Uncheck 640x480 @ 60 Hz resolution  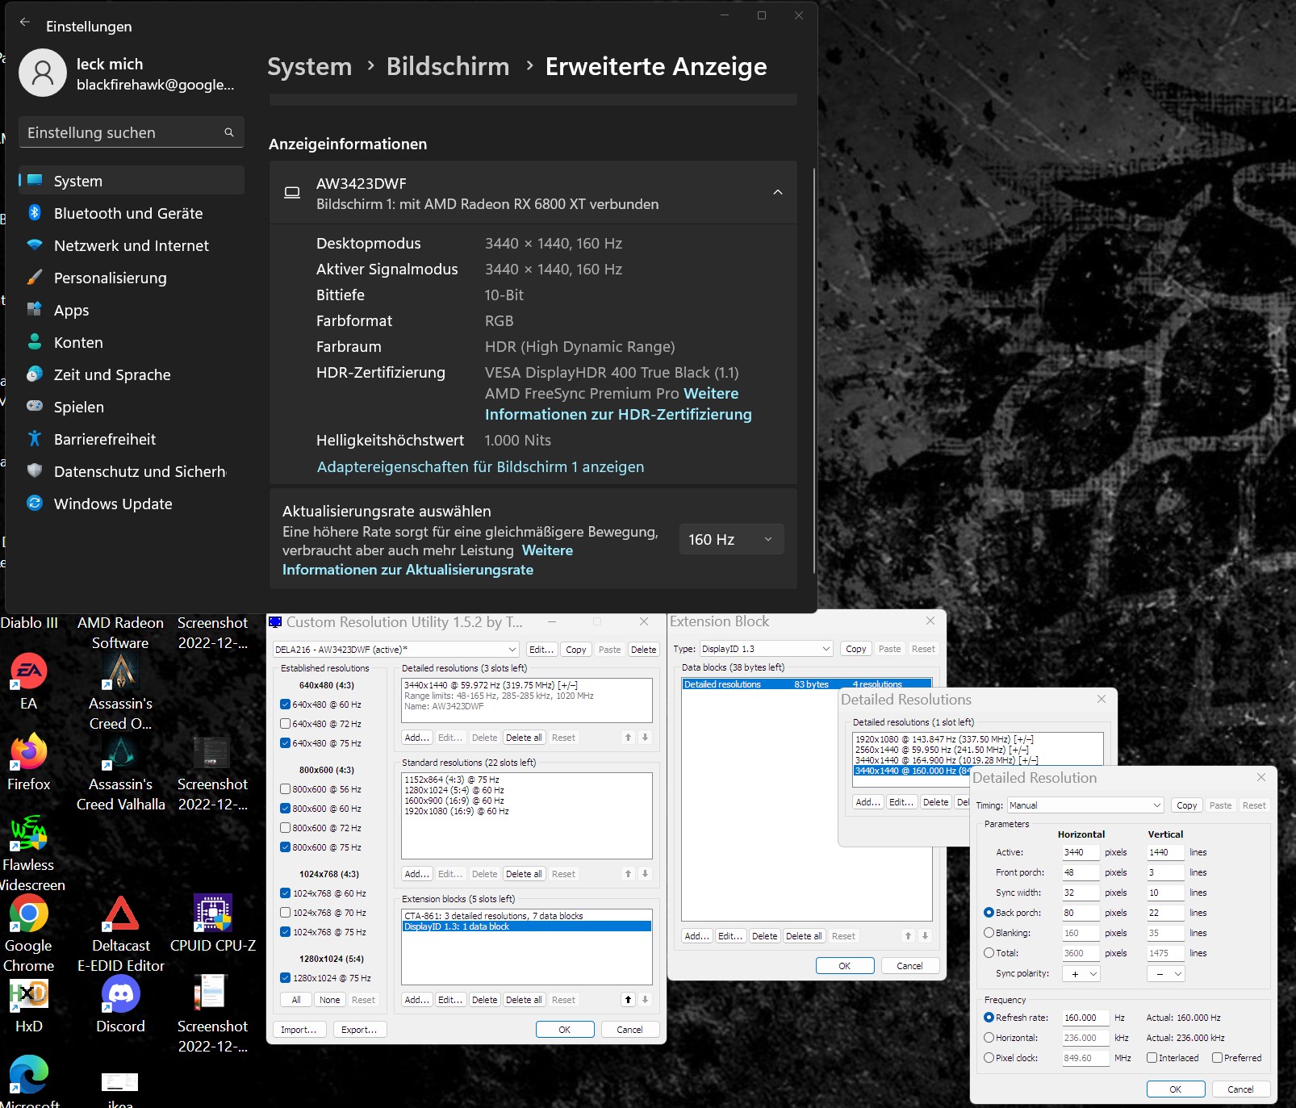[x=285, y=705]
